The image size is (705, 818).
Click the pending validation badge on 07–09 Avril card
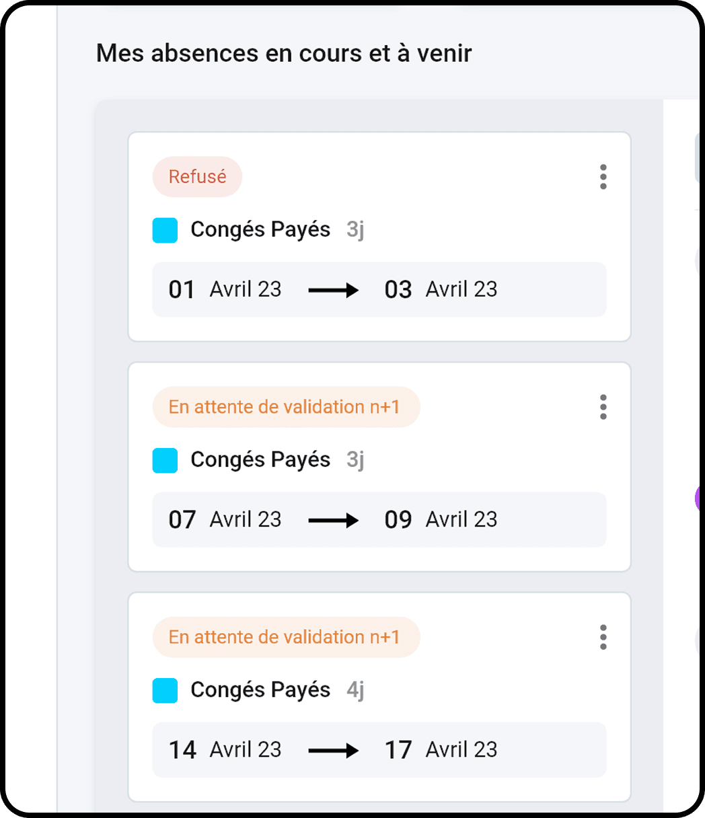pyautogui.click(x=285, y=407)
